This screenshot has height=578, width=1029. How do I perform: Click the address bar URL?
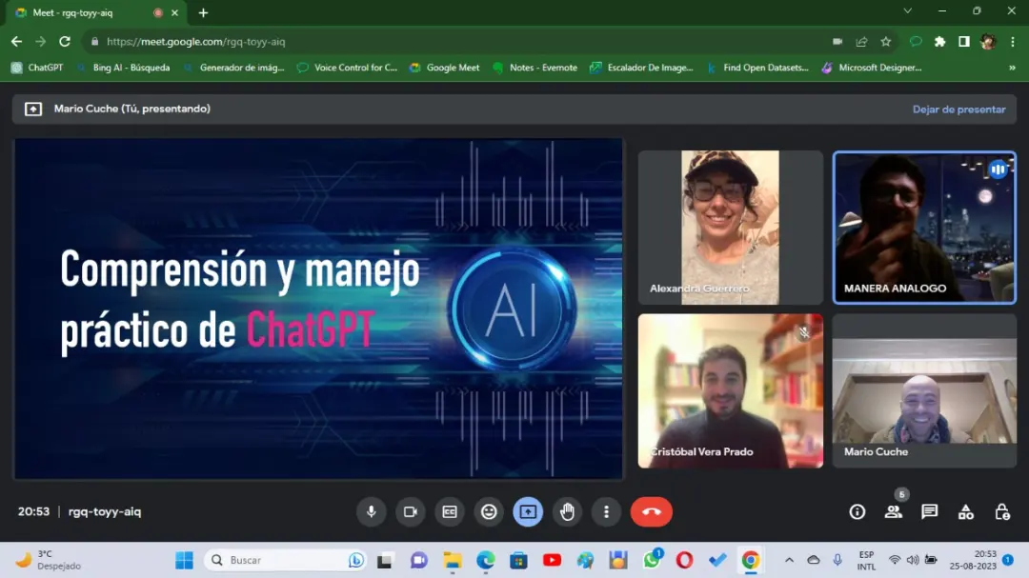point(195,41)
